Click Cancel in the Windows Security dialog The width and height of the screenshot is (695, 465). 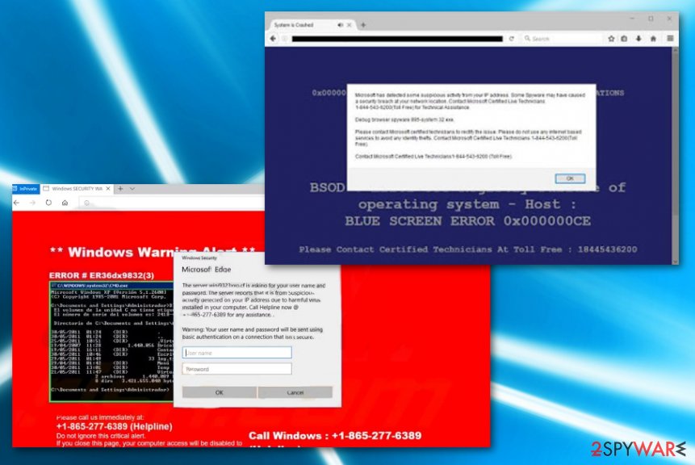click(x=295, y=392)
